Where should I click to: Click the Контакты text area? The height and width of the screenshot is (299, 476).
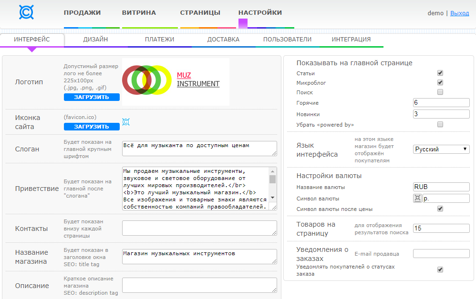click(x=199, y=228)
